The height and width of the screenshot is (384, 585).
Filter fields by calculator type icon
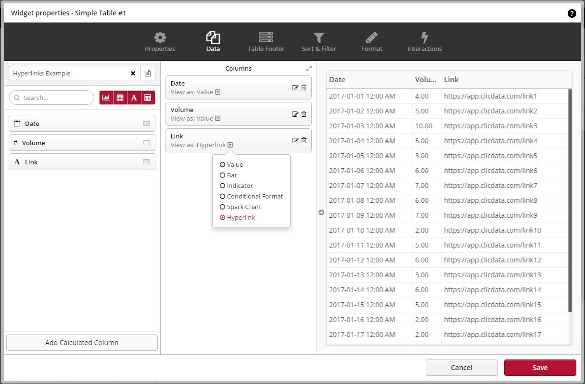tap(148, 98)
